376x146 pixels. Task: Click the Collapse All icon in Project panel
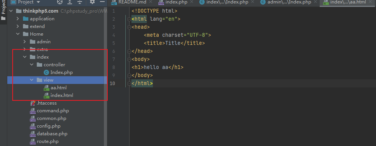coord(80,2)
